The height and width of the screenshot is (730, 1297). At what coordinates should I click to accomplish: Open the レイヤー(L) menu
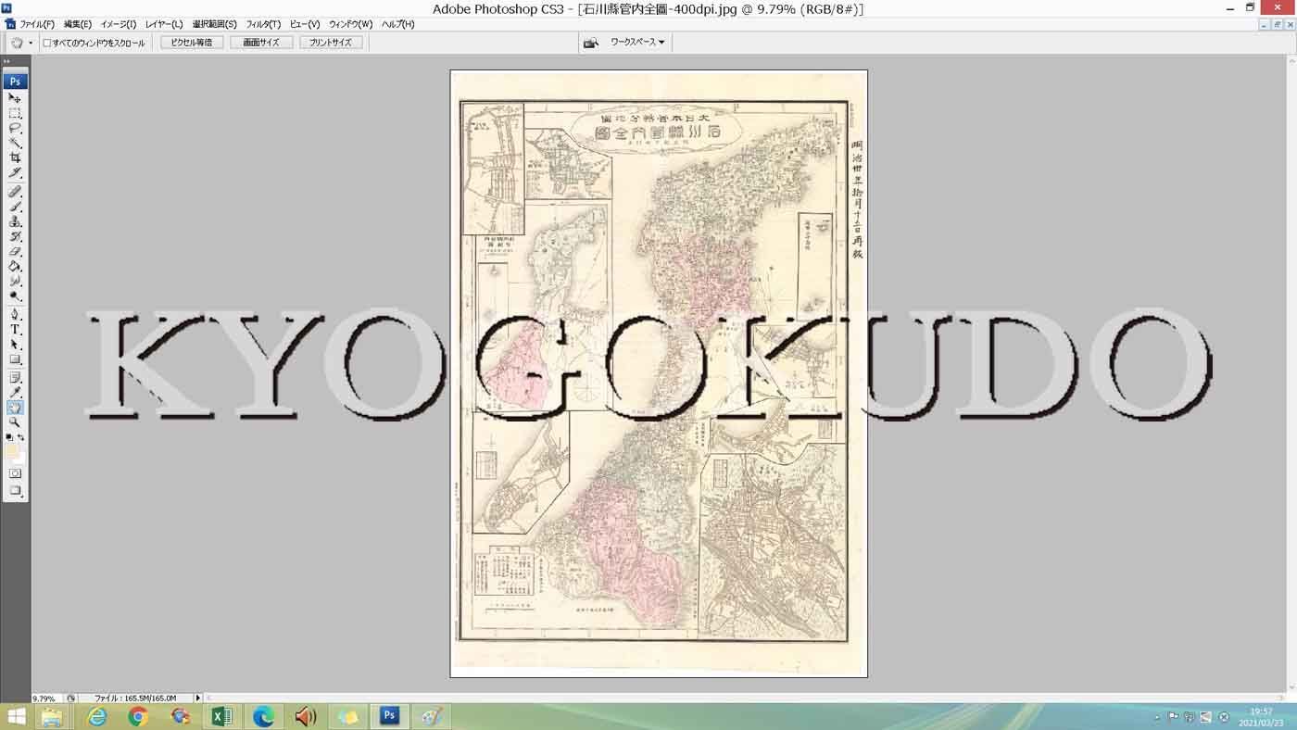[x=164, y=24]
